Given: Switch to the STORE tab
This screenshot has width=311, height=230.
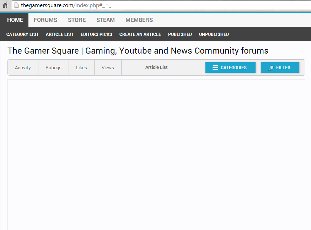Looking at the screenshot, I should (77, 20).
